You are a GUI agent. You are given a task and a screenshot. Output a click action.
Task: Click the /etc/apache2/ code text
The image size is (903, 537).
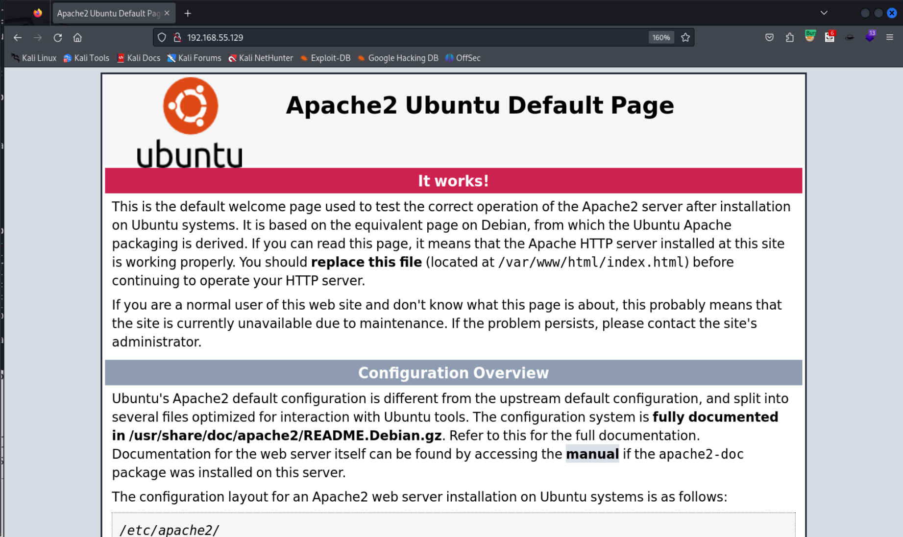click(x=170, y=530)
